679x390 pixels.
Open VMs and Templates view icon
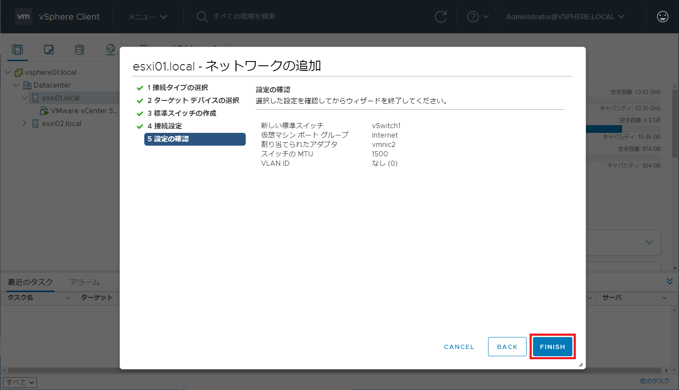49,50
